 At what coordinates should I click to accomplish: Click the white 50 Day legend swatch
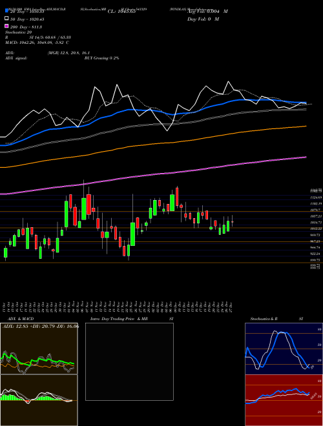(x=6, y=19)
